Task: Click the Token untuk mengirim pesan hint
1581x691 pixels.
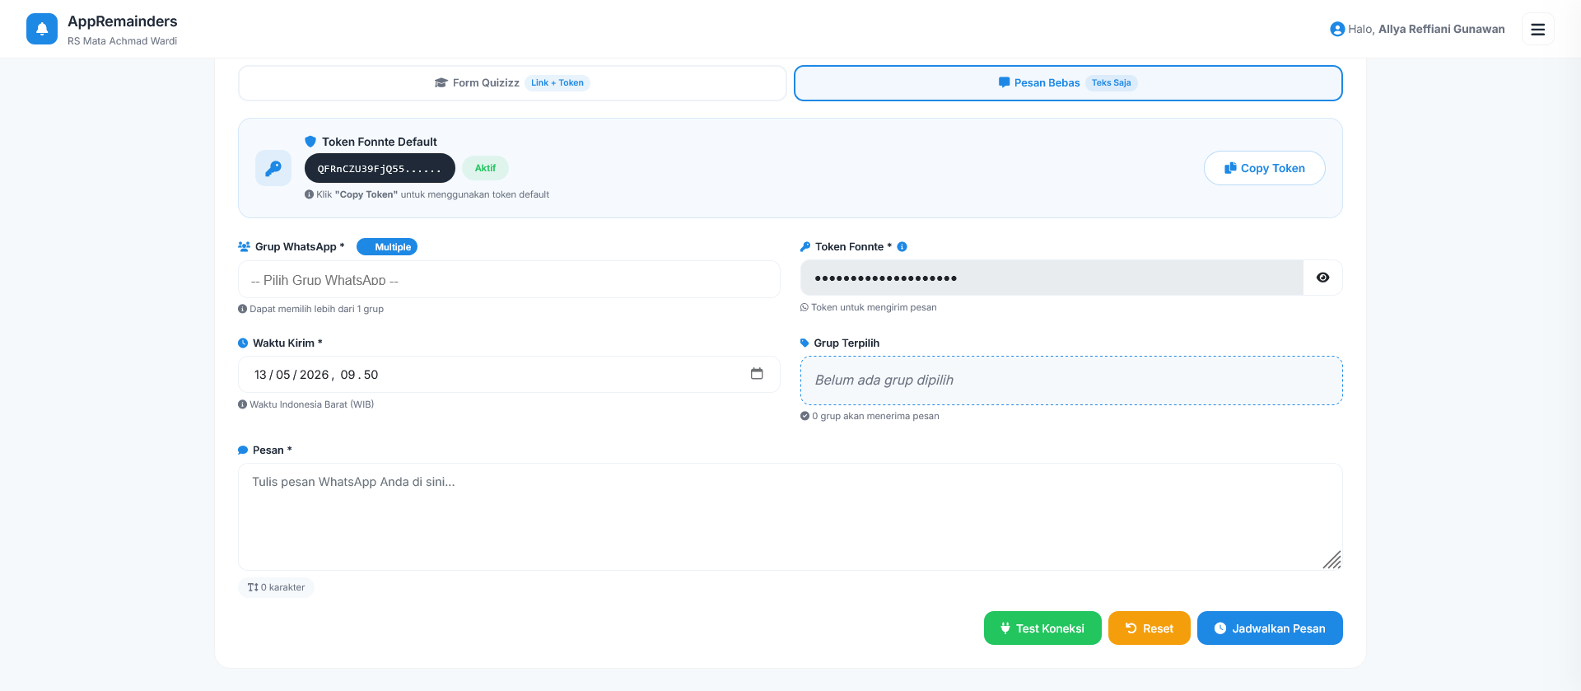Action: click(x=874, y=307)
